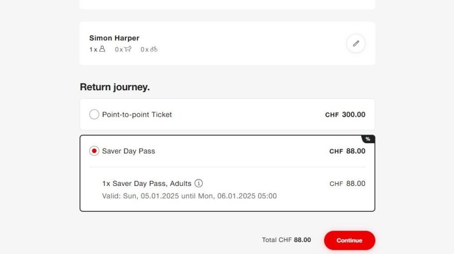
Task: Click the adult passenger icon
Action: click(102, 49)
